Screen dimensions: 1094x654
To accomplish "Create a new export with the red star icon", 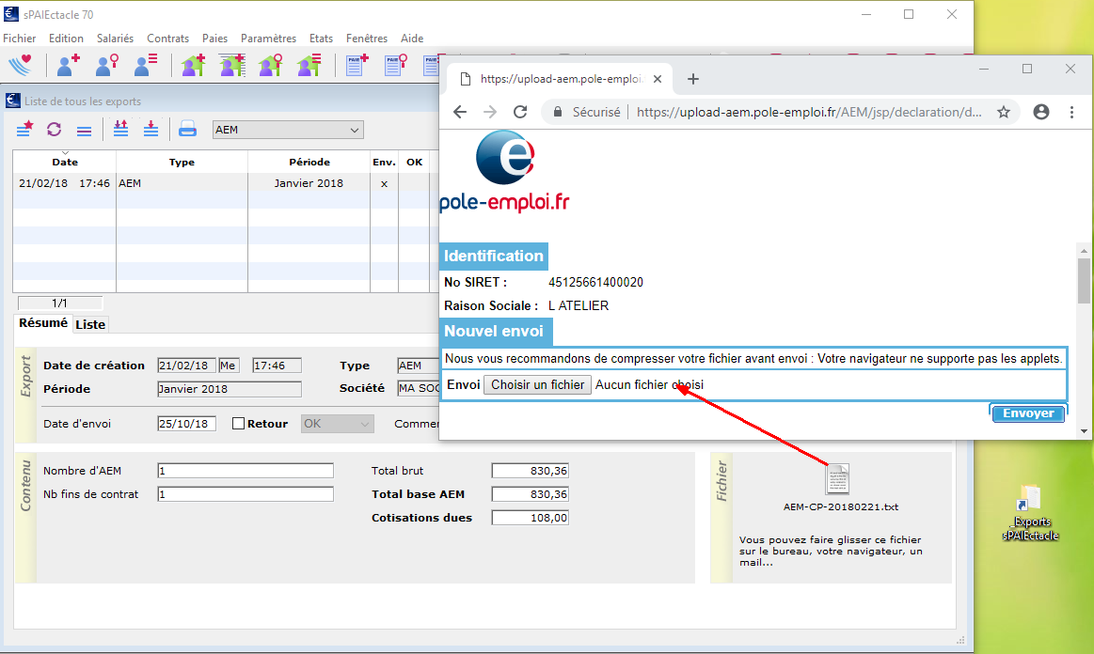I will tap(24, 129).
